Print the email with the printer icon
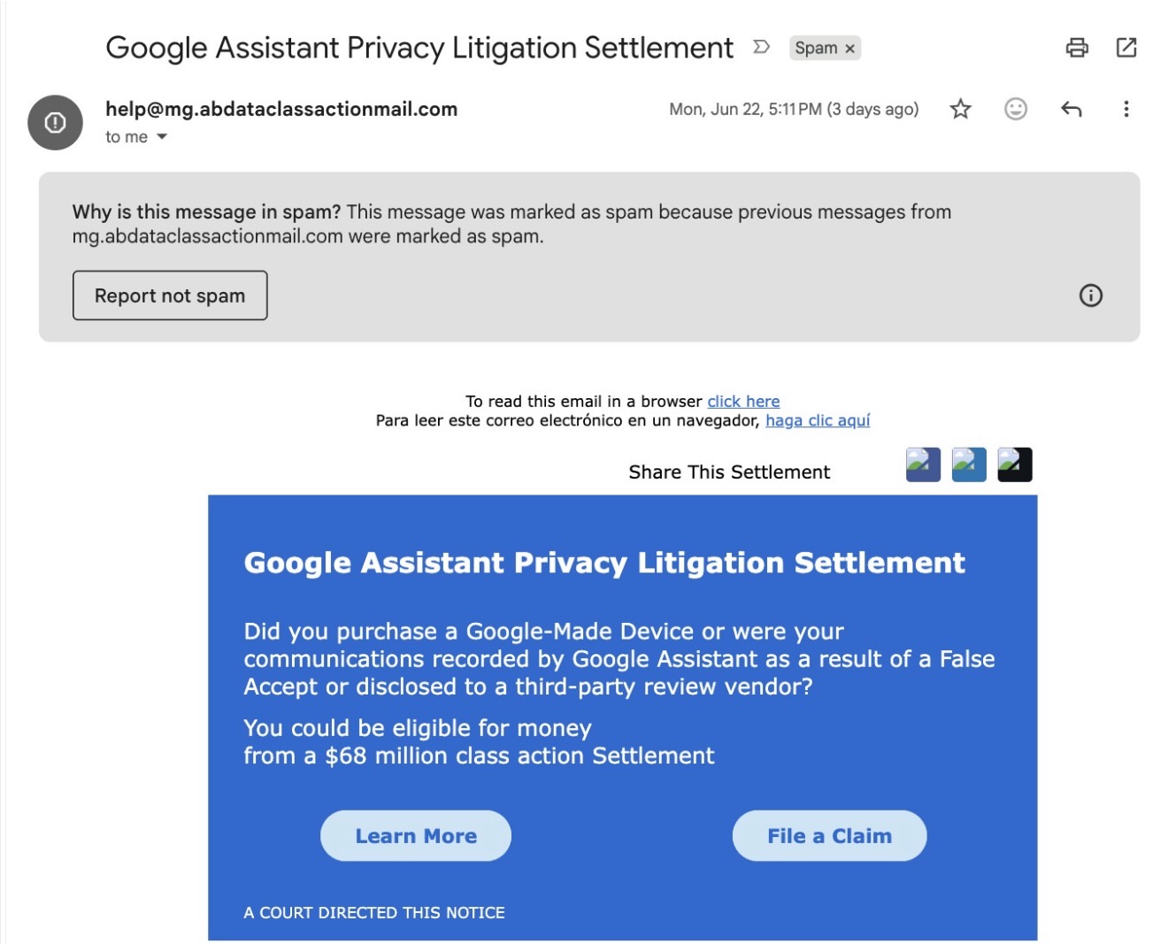 click(x=1076, y=48)
